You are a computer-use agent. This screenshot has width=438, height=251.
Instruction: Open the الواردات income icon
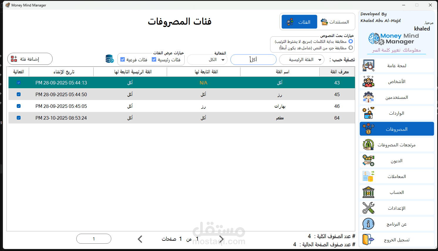pos(368,113)
